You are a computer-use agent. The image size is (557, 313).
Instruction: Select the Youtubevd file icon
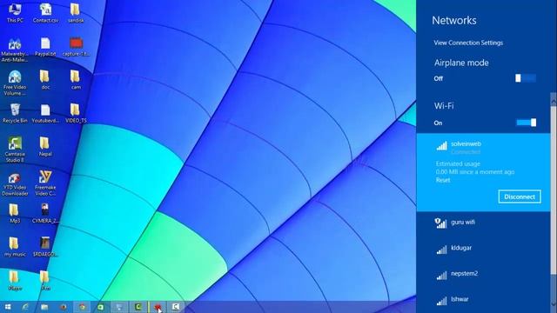45,113
